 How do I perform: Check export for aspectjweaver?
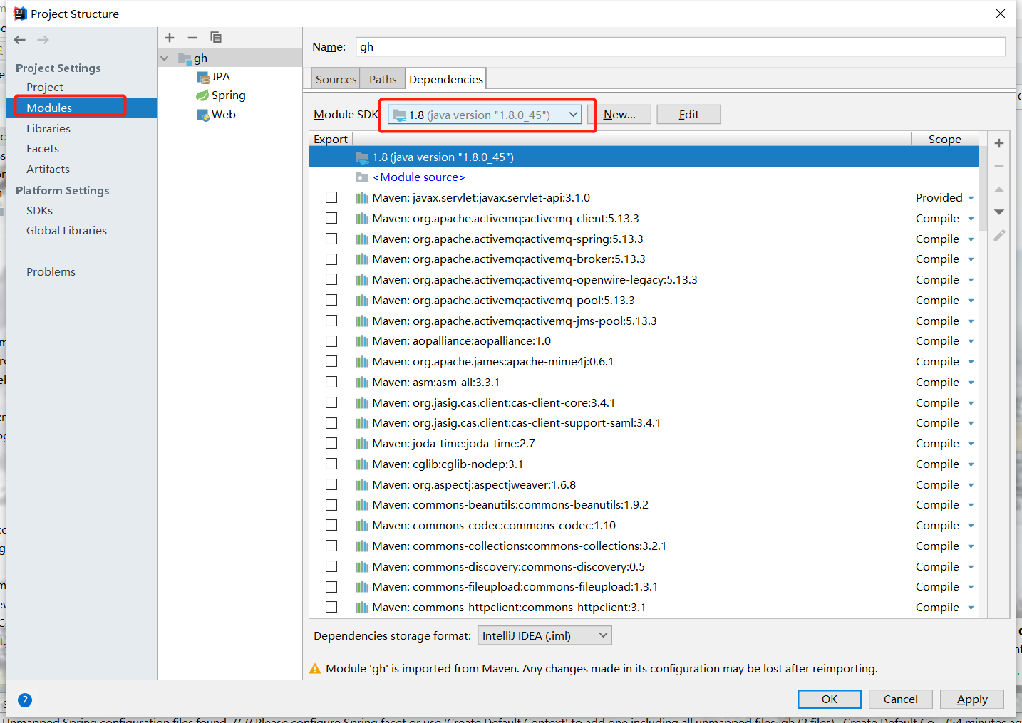331,484
